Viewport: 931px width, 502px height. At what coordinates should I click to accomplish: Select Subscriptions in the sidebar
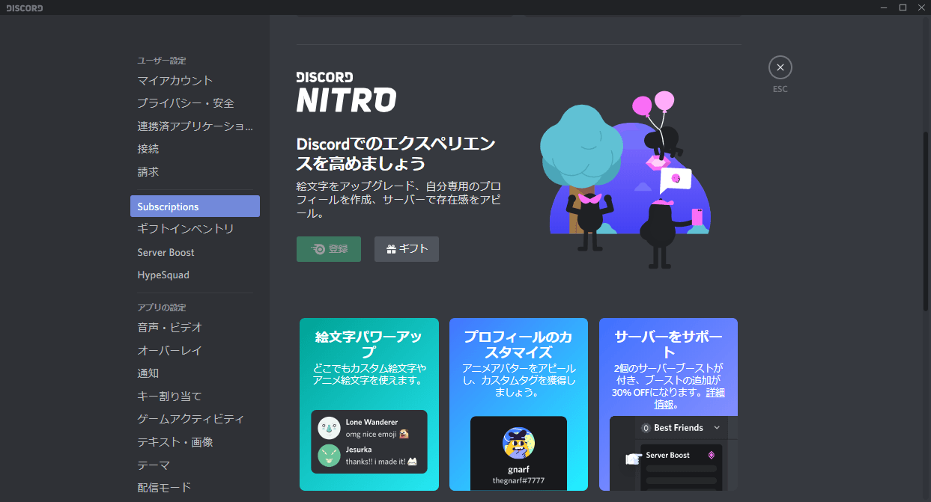(195, 206)
